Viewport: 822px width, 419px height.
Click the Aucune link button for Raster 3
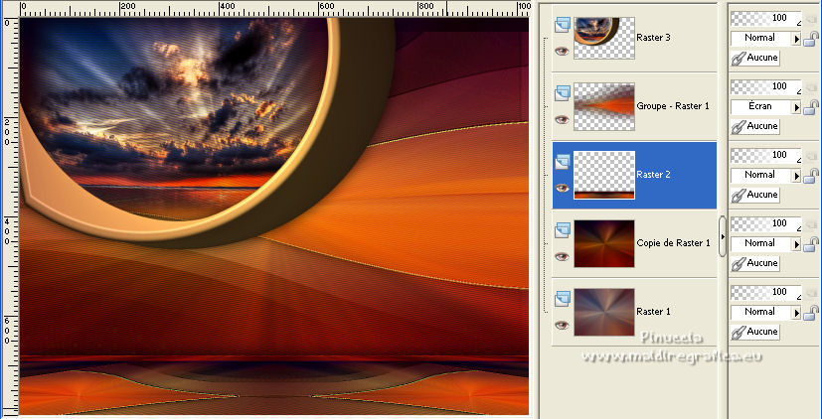pyautogui.click(x=755, y=58)
